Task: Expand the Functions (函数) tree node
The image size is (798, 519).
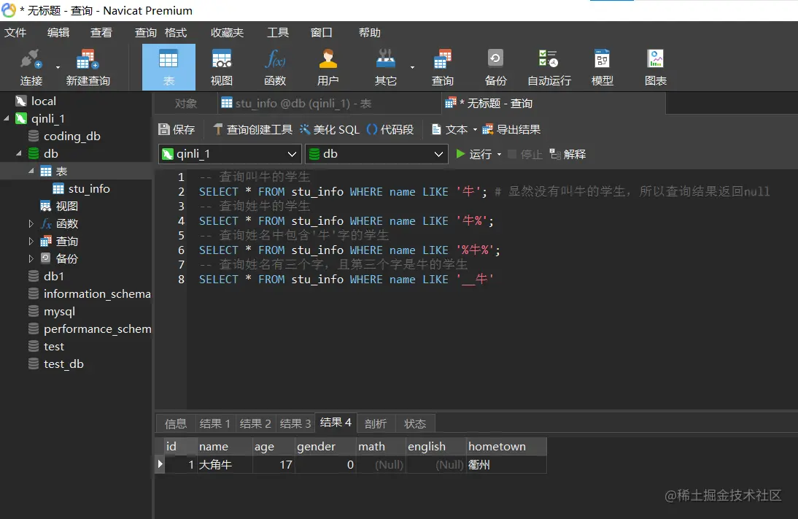Action: (31, 223)
